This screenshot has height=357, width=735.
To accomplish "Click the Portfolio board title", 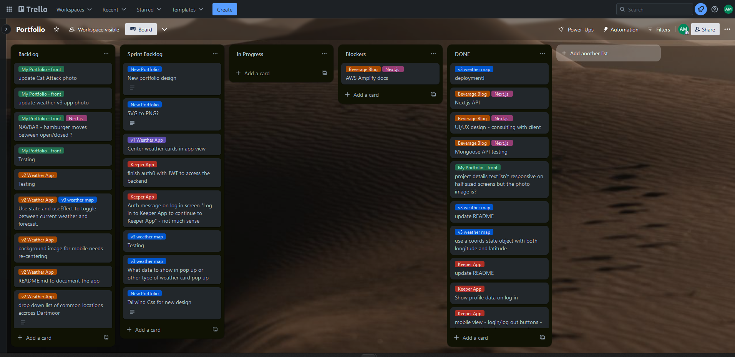I will [31, 29].
